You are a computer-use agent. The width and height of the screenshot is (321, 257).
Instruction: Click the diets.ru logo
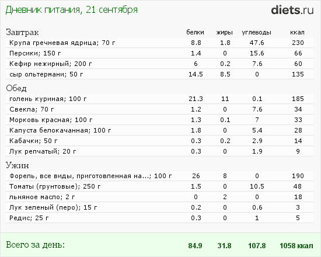292,10
